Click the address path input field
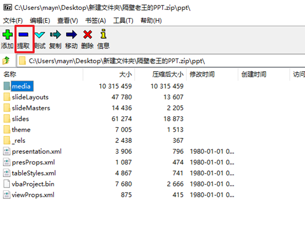The width and height of the screenshot is (305, 225). pyautogui.click(x=161, y=61)
